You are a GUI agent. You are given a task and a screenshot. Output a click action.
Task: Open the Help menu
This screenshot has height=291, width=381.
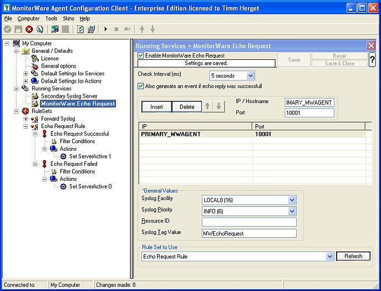tap(84, 19)
